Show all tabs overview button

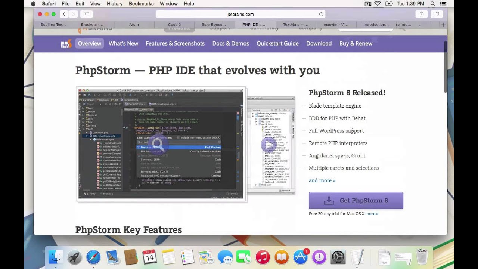[437, 14]
